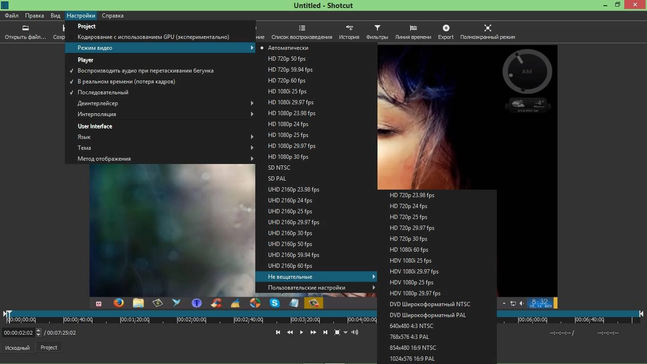Switch to the Project tab

[x=49, y=347]
